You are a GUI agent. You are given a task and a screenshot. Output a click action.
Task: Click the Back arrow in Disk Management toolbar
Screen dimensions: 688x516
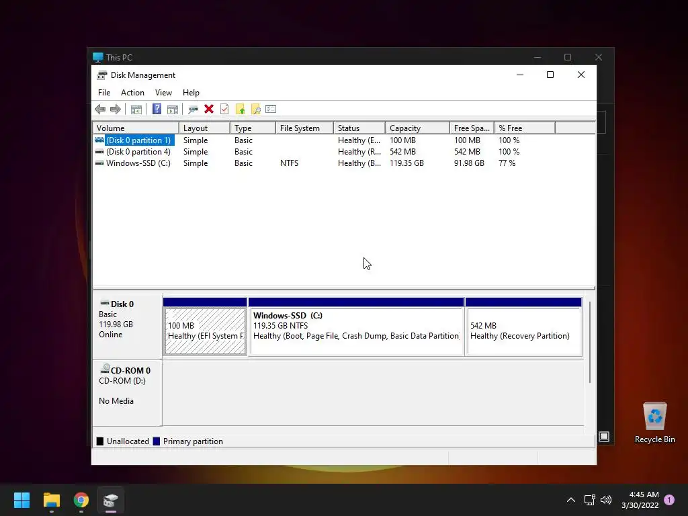(x=100, y=110)
